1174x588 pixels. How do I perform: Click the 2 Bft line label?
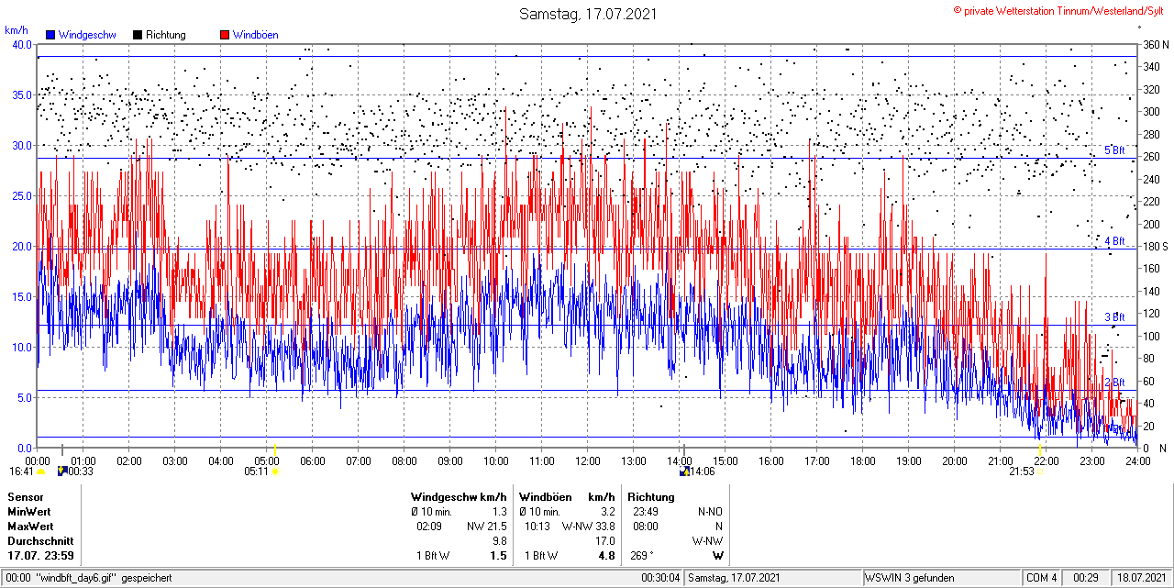click(1114, 383)
